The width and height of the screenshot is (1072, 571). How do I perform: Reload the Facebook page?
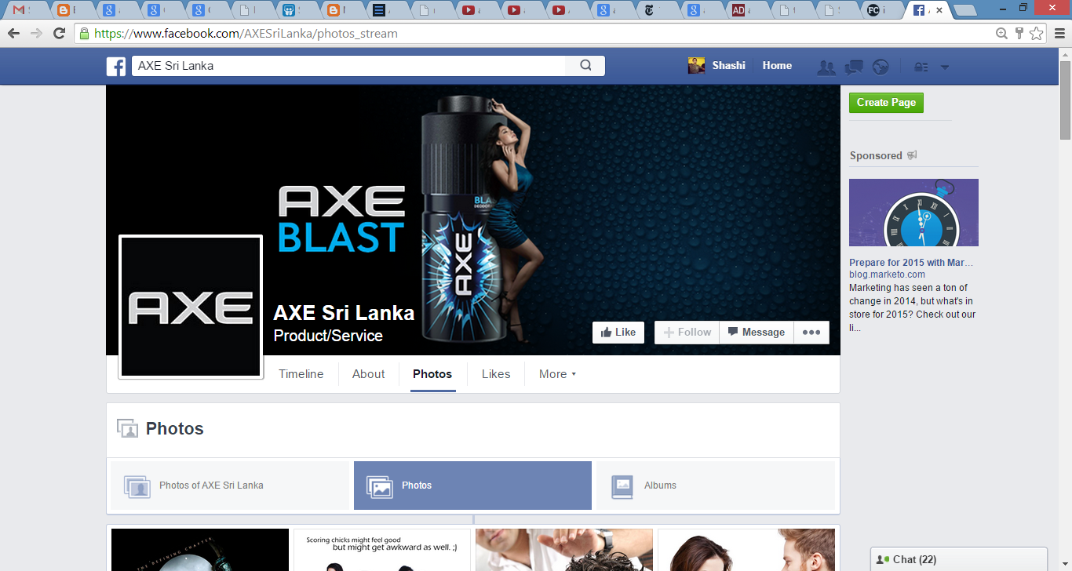tap(59, 34)
